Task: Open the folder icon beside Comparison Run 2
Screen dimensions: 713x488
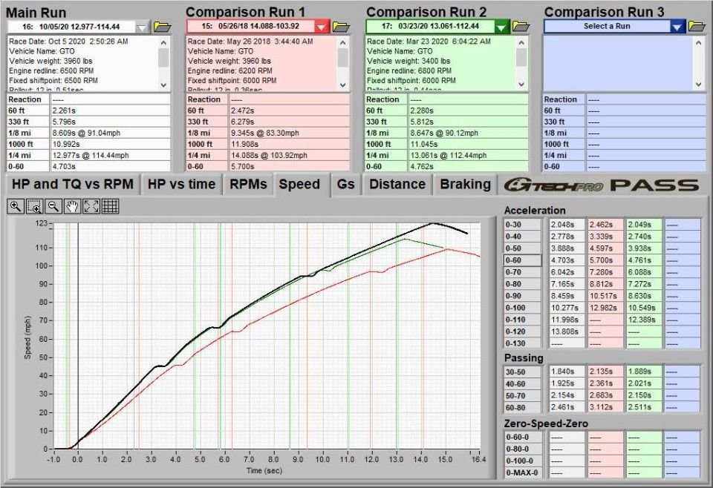Action: tap(521, 27)
